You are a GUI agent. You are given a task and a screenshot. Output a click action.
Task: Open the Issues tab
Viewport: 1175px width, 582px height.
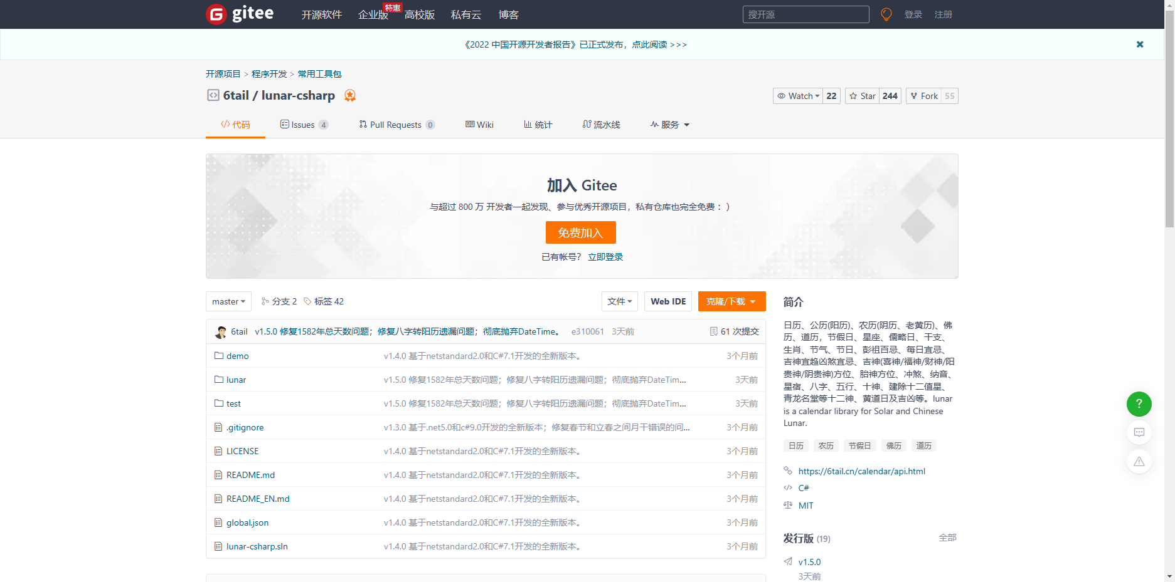point(304,125)
